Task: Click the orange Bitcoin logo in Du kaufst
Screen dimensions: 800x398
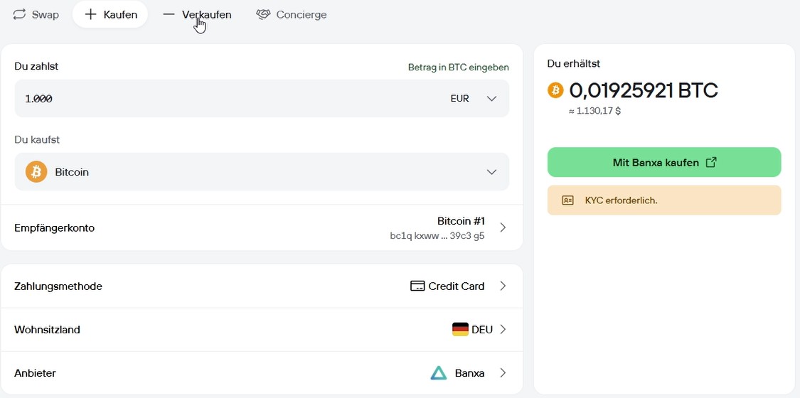Action: tap(36, 172)
